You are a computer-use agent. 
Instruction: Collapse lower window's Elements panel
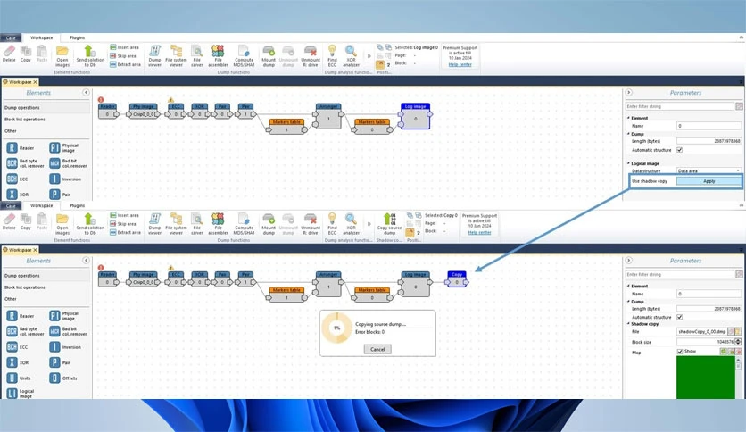click(x=86, y=261)
